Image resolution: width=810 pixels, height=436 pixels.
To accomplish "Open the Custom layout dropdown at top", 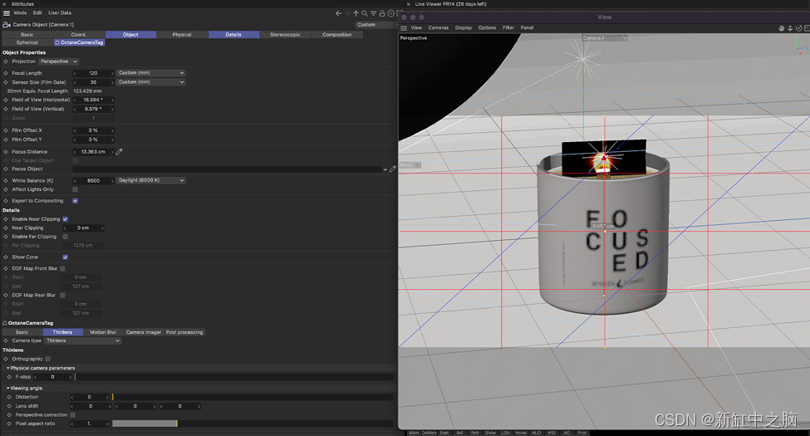I will point(375,25).
